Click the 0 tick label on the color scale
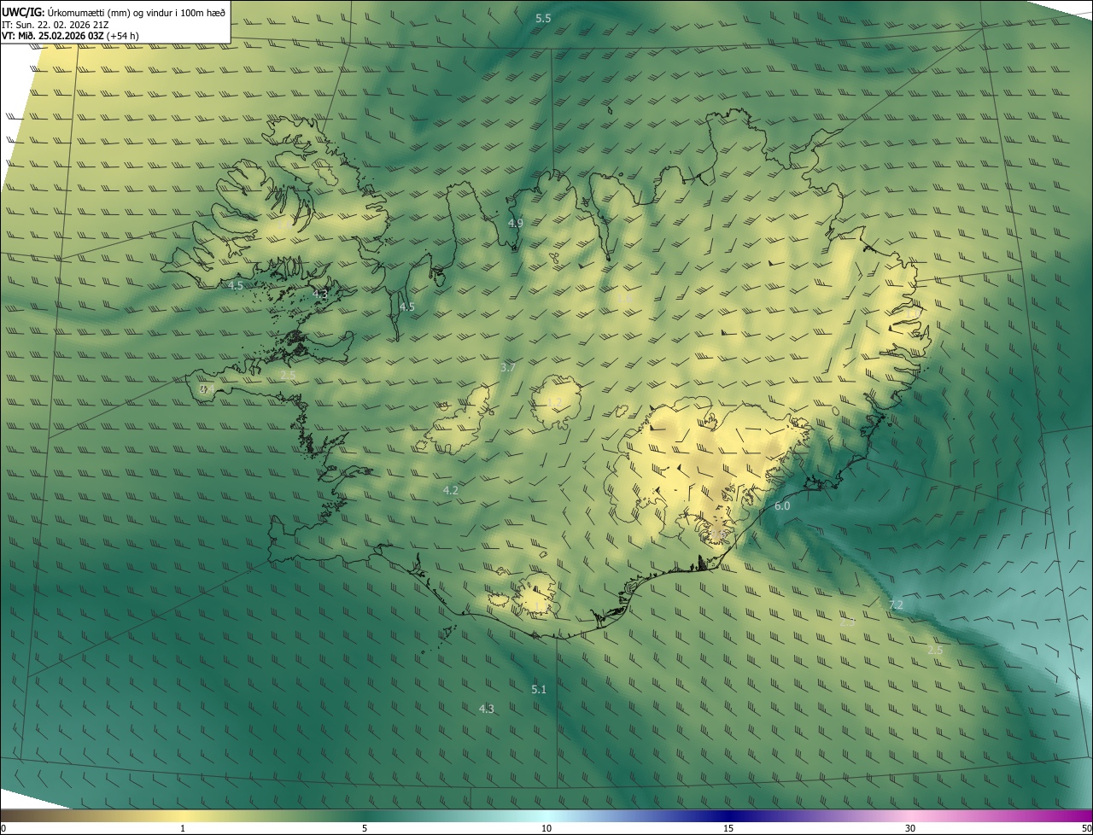Screen dimensions: 1093x835 coord(3,828)
